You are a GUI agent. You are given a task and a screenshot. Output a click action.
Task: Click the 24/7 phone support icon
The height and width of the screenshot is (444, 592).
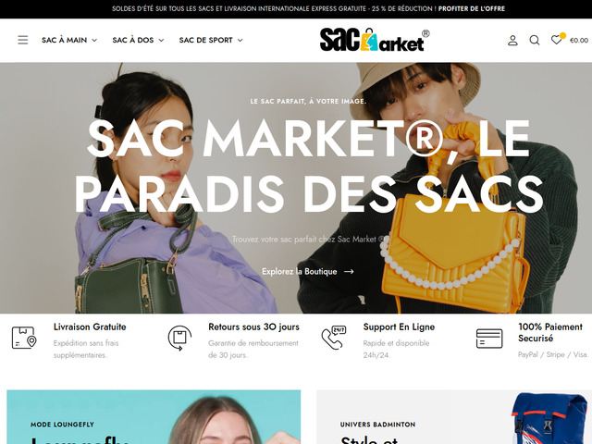tap(334, 338)
